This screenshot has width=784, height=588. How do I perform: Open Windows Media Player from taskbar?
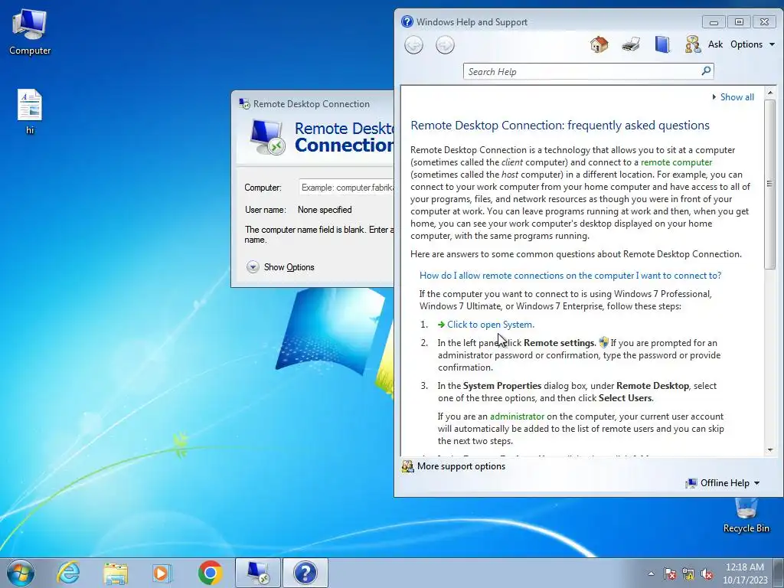click(162, 573)
